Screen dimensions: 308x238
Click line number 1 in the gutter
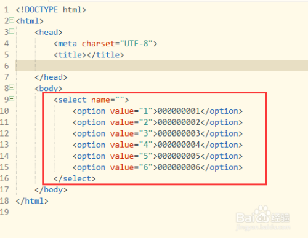click(x=7, y=10)
